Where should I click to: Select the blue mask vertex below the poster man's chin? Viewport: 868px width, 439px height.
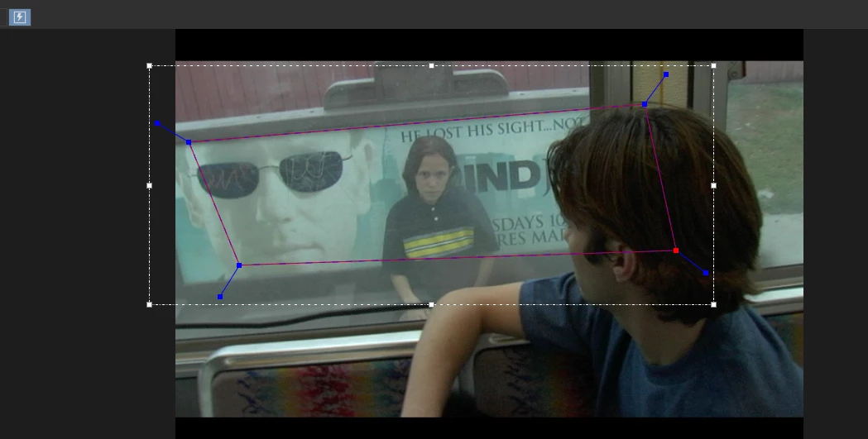pyautogui.click(x=239, y=265)
